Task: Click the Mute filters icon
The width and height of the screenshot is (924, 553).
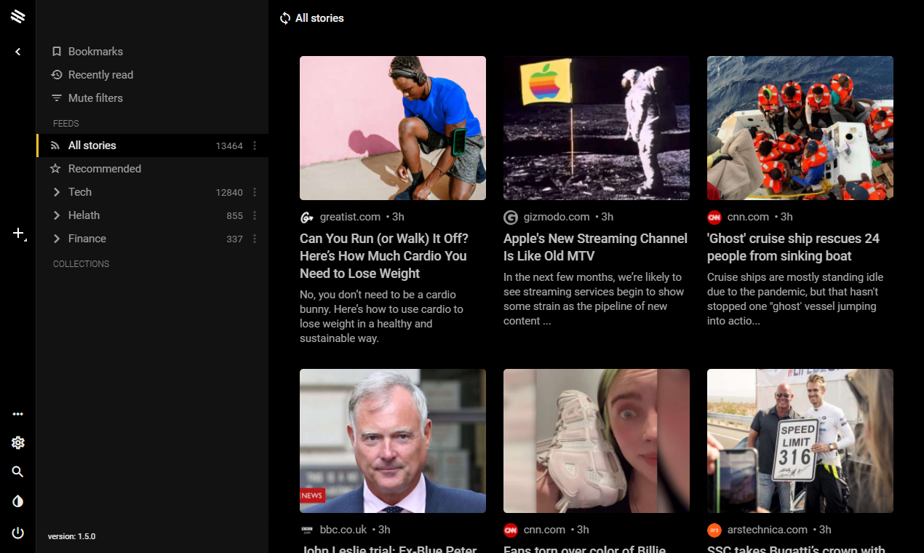Action: pyautogui.click(x=57, y=98)
